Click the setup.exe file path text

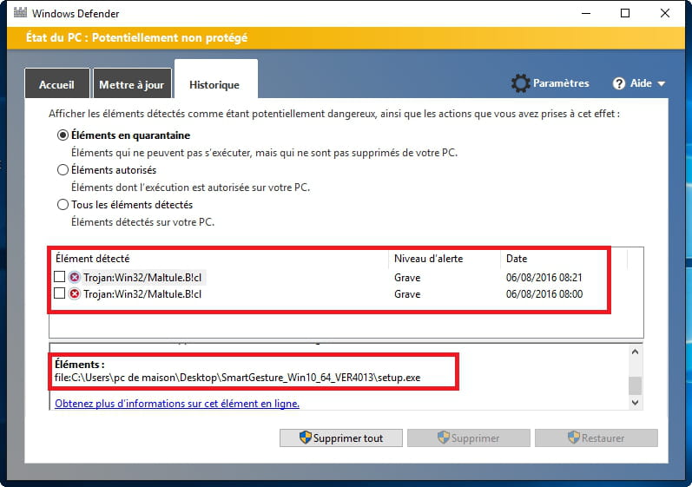237,378
